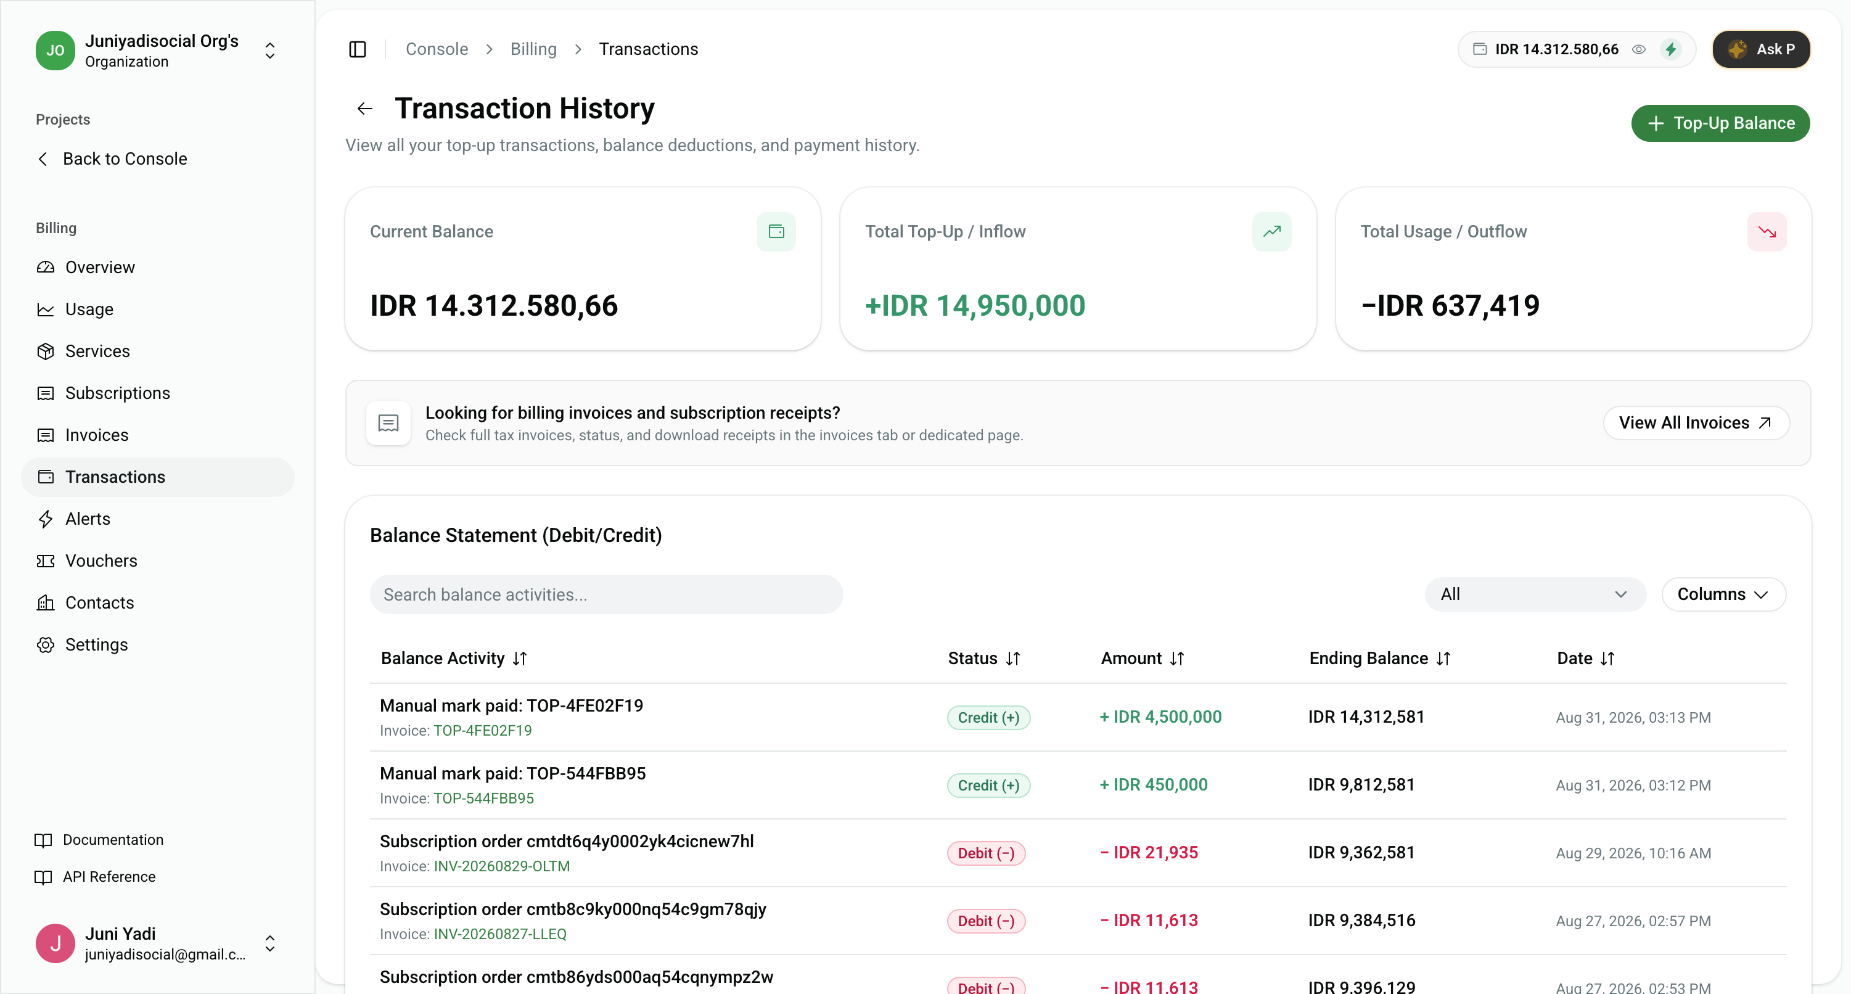Expand the organization switcher chevrons
Viewport: 1851px width, 994px height.
(x=270, y=51)
